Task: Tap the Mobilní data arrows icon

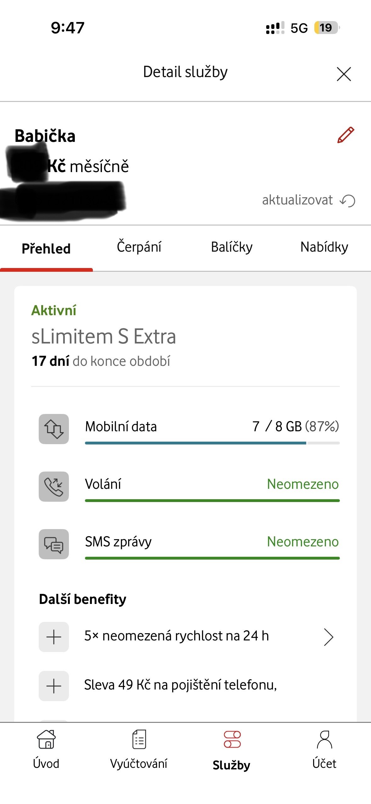Action: 54,429
